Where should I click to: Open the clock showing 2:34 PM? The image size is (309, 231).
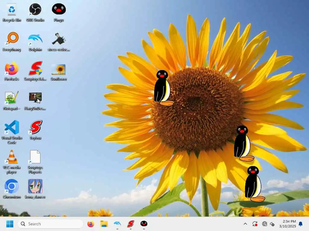[x=288, y=224]
